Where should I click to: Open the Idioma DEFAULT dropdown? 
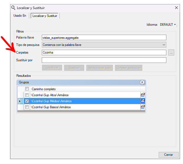pyautogui.click(x=168, y=24)
